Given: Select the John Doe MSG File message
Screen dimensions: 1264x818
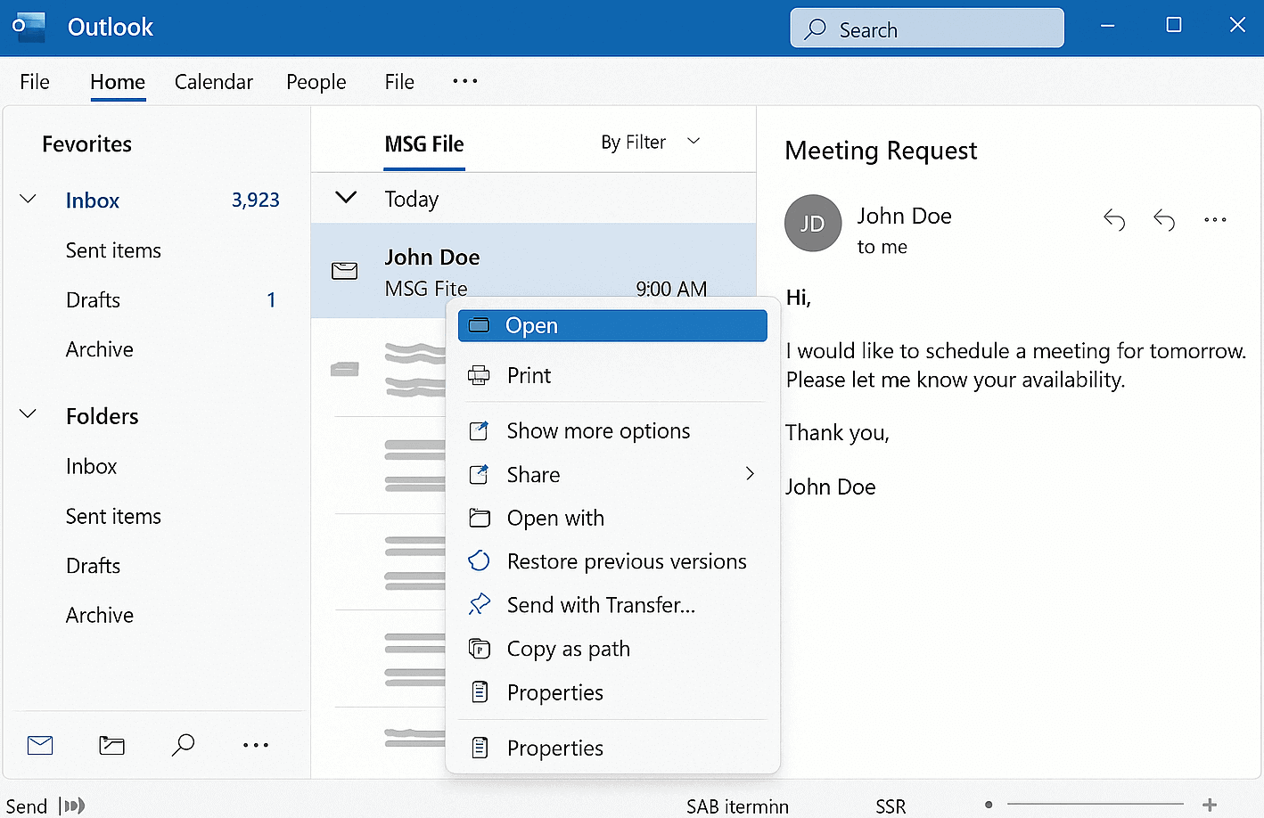Looking at the screenshot, I should coord(533,271).
